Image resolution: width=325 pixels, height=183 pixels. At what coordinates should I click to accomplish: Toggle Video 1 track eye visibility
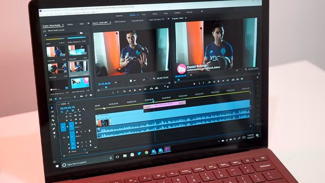[80, 123]
